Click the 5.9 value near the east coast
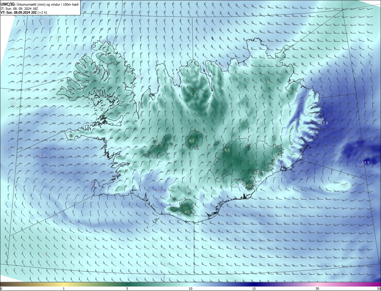Viewport: 381px width, 291px height. point(292,91)
